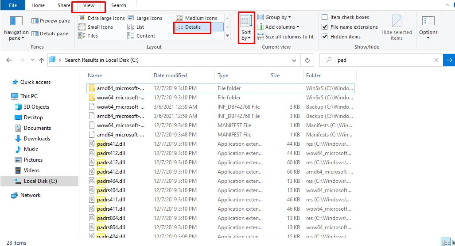Switch to details view via status bar icon
Screen dimensions: 455x246
click(445, 242)
